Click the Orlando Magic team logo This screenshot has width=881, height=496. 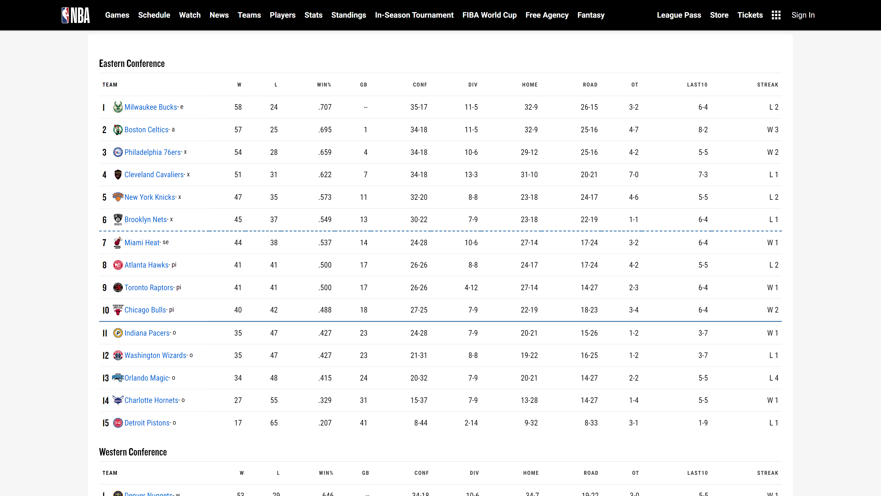tap(118, 378)
